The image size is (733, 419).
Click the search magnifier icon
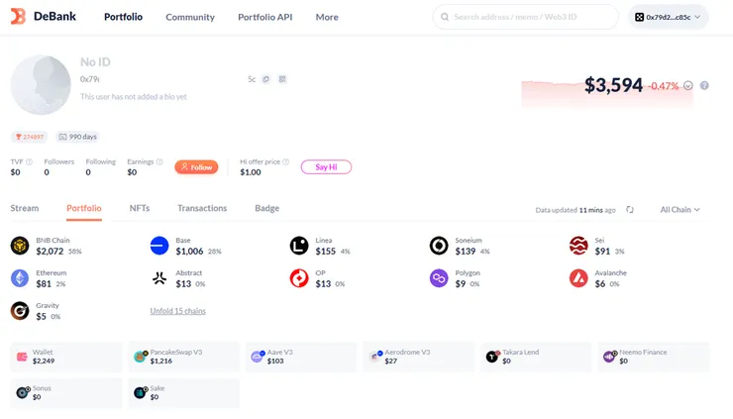tap(445, 17)
